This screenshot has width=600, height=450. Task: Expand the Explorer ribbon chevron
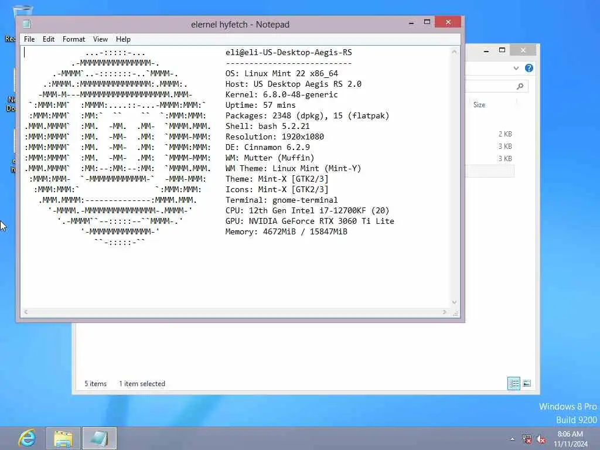click(516, 68)
